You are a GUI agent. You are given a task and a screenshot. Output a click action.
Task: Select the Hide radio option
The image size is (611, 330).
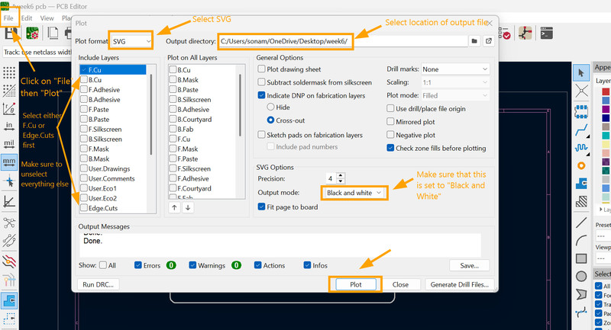(270, 107)
